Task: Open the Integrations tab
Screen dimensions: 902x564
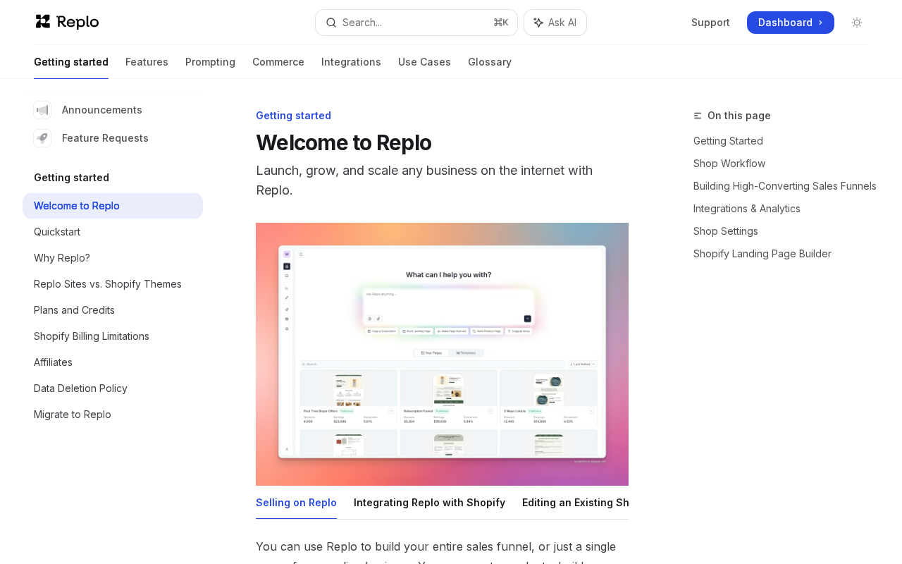Action: point(351,62)
